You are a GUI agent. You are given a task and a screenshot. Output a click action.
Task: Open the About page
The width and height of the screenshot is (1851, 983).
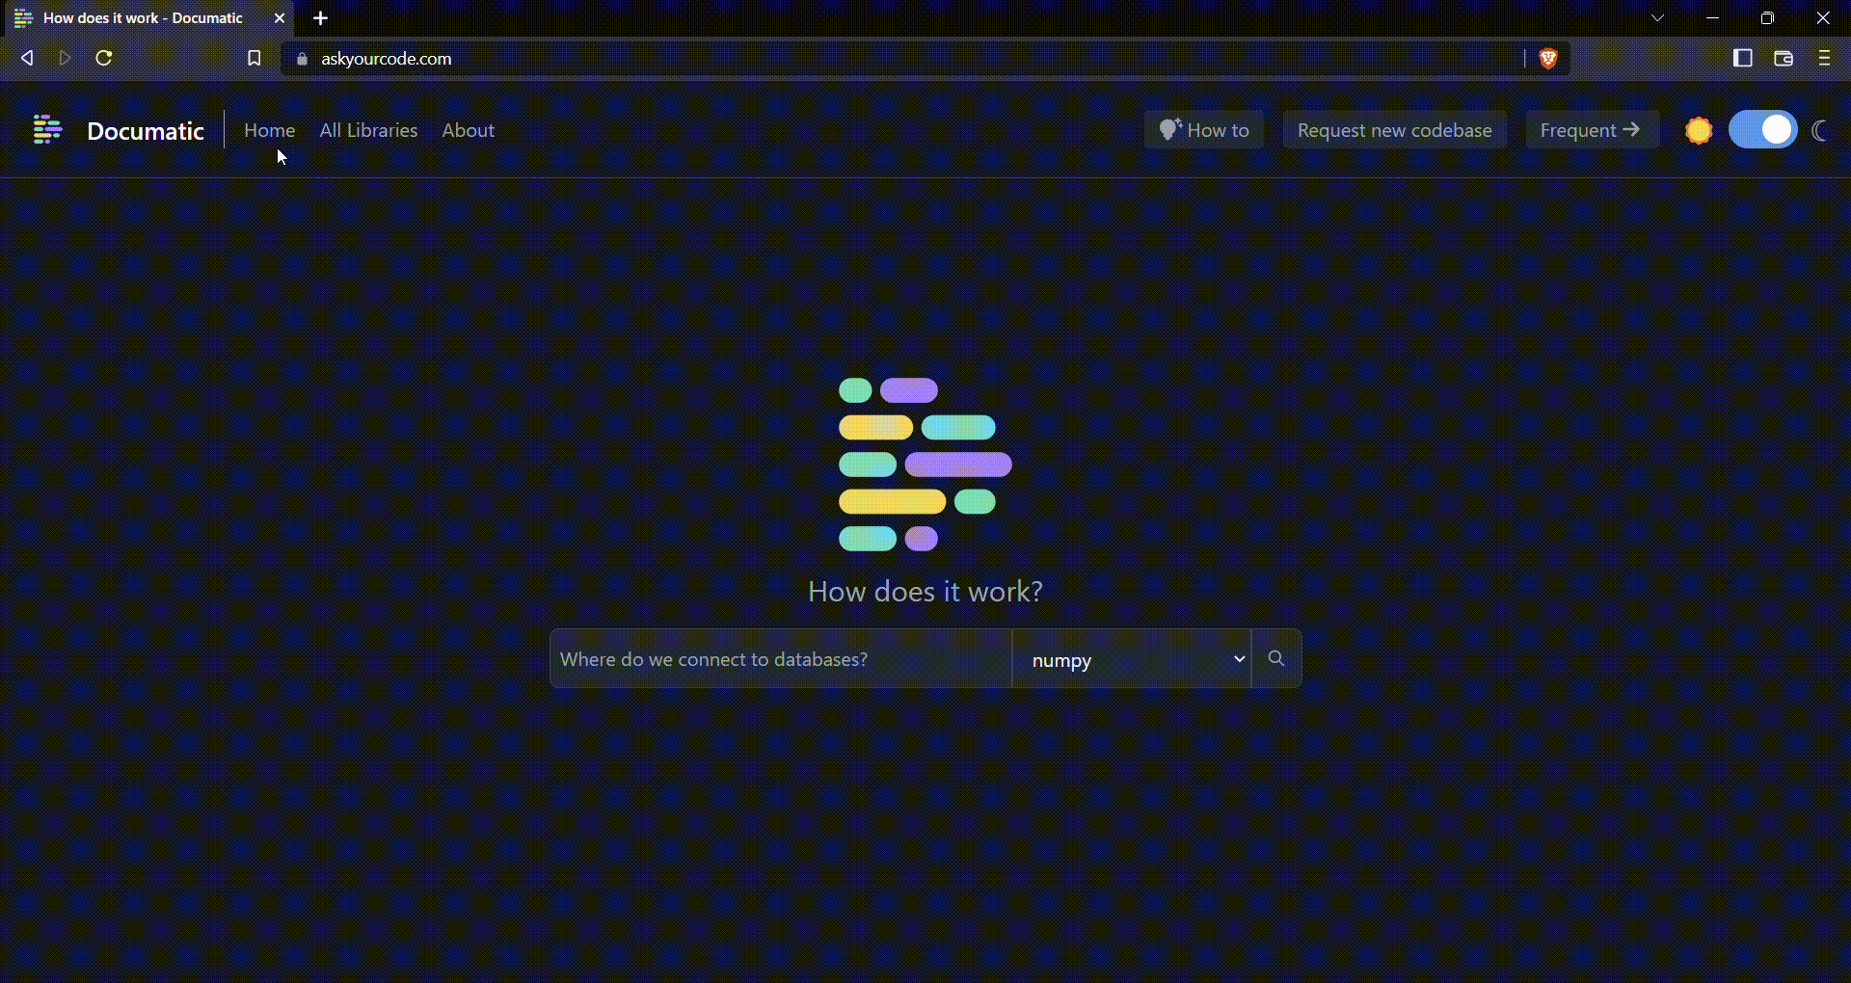coord(468,130)
